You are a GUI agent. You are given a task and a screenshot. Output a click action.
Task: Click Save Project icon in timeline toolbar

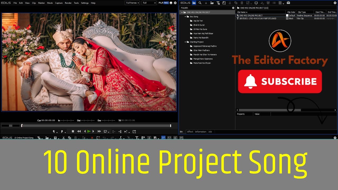pyautogui.click(x=55, y=138)
